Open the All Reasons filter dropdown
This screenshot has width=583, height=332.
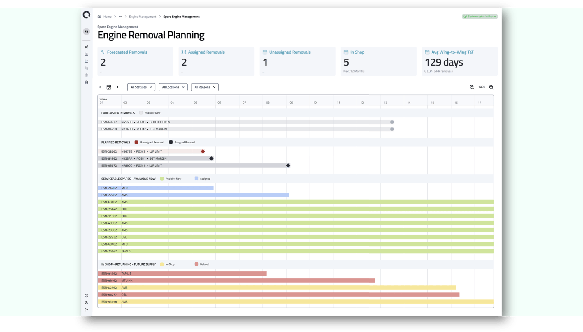point(205,87)
